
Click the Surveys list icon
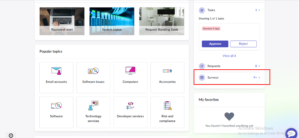click(x=202, y=78)
